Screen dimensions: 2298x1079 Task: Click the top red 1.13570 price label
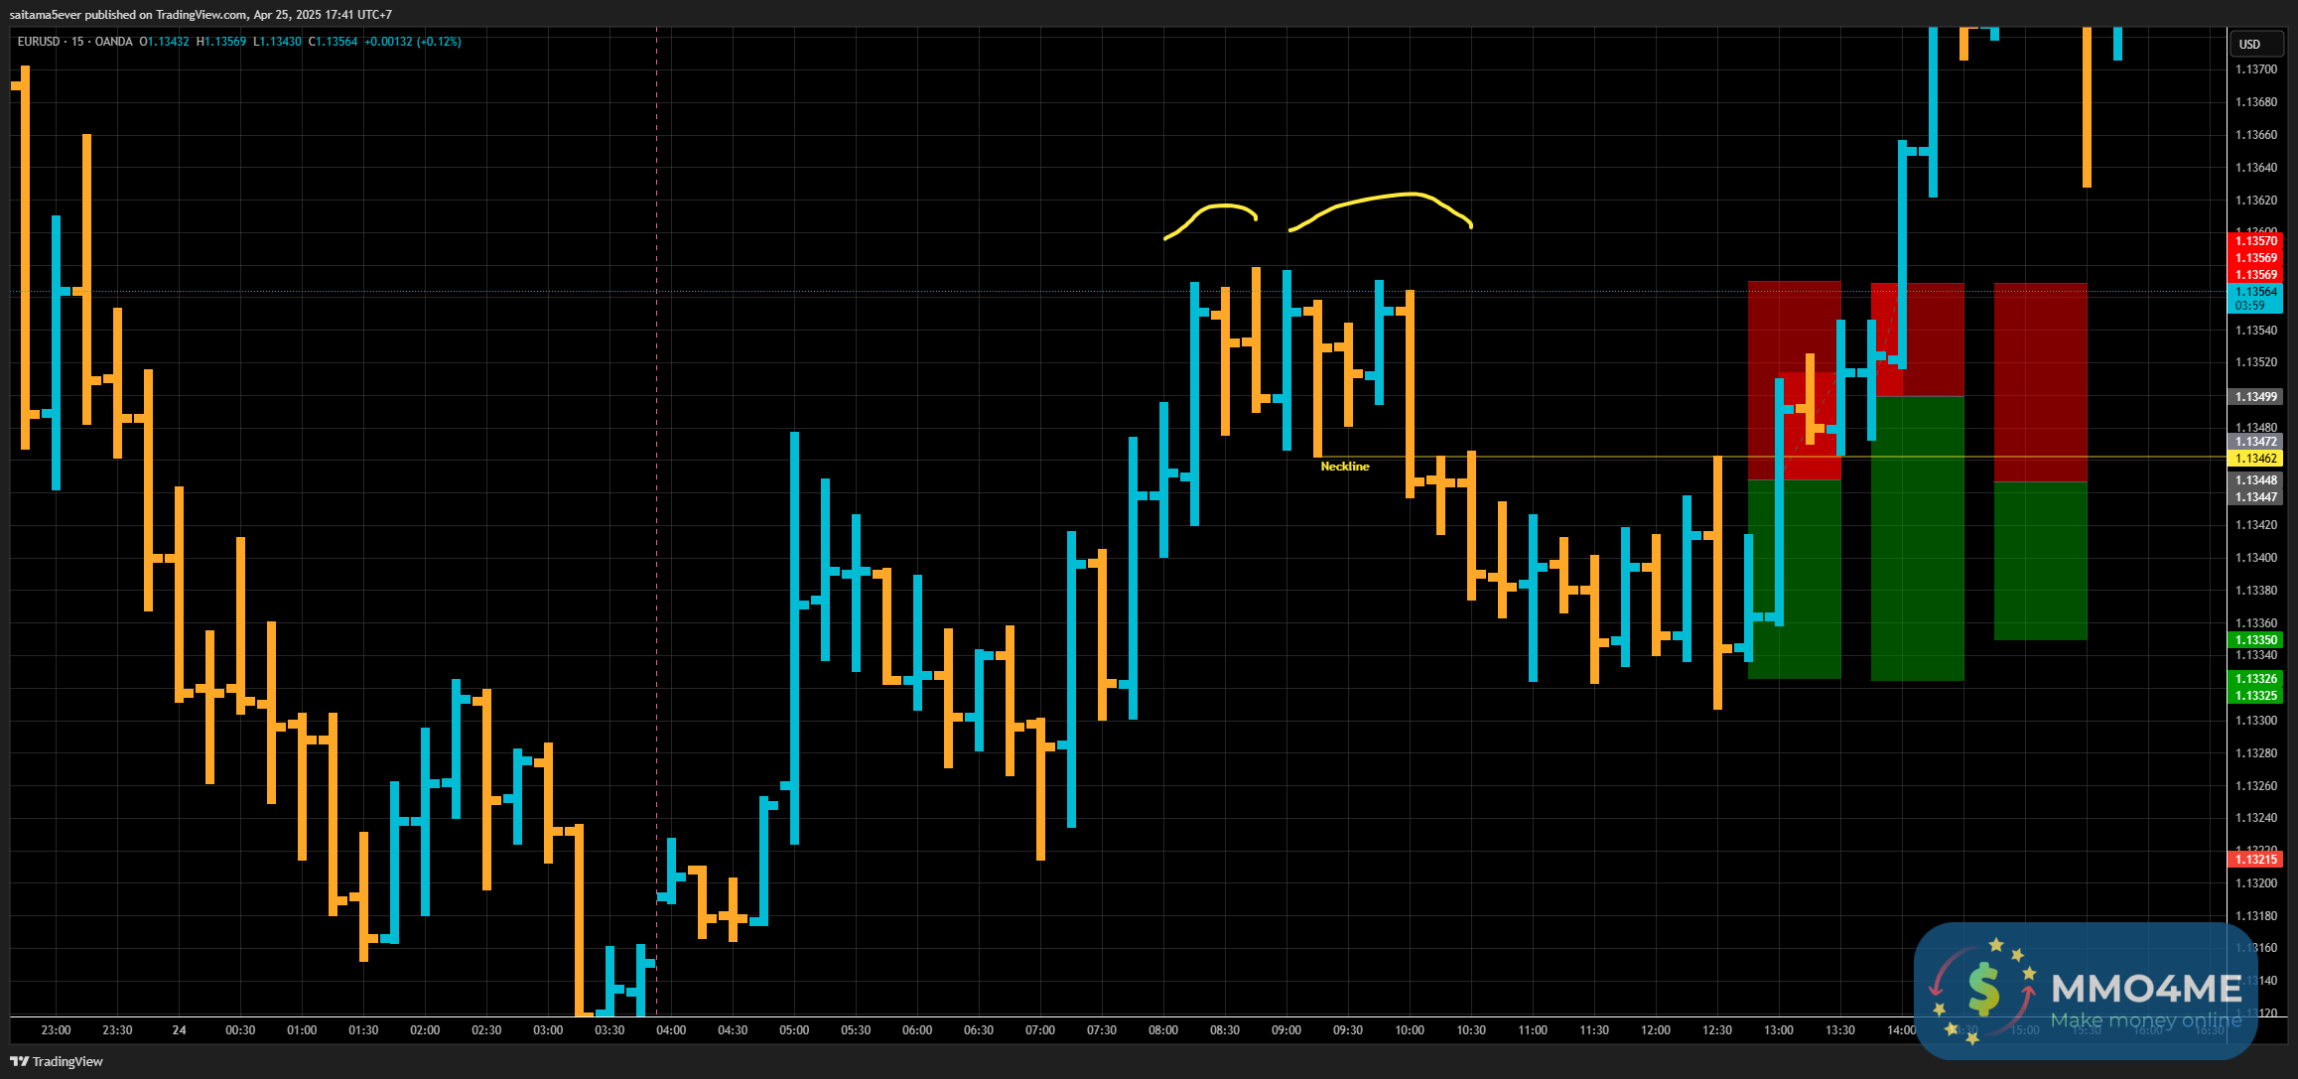point(2255,241)
